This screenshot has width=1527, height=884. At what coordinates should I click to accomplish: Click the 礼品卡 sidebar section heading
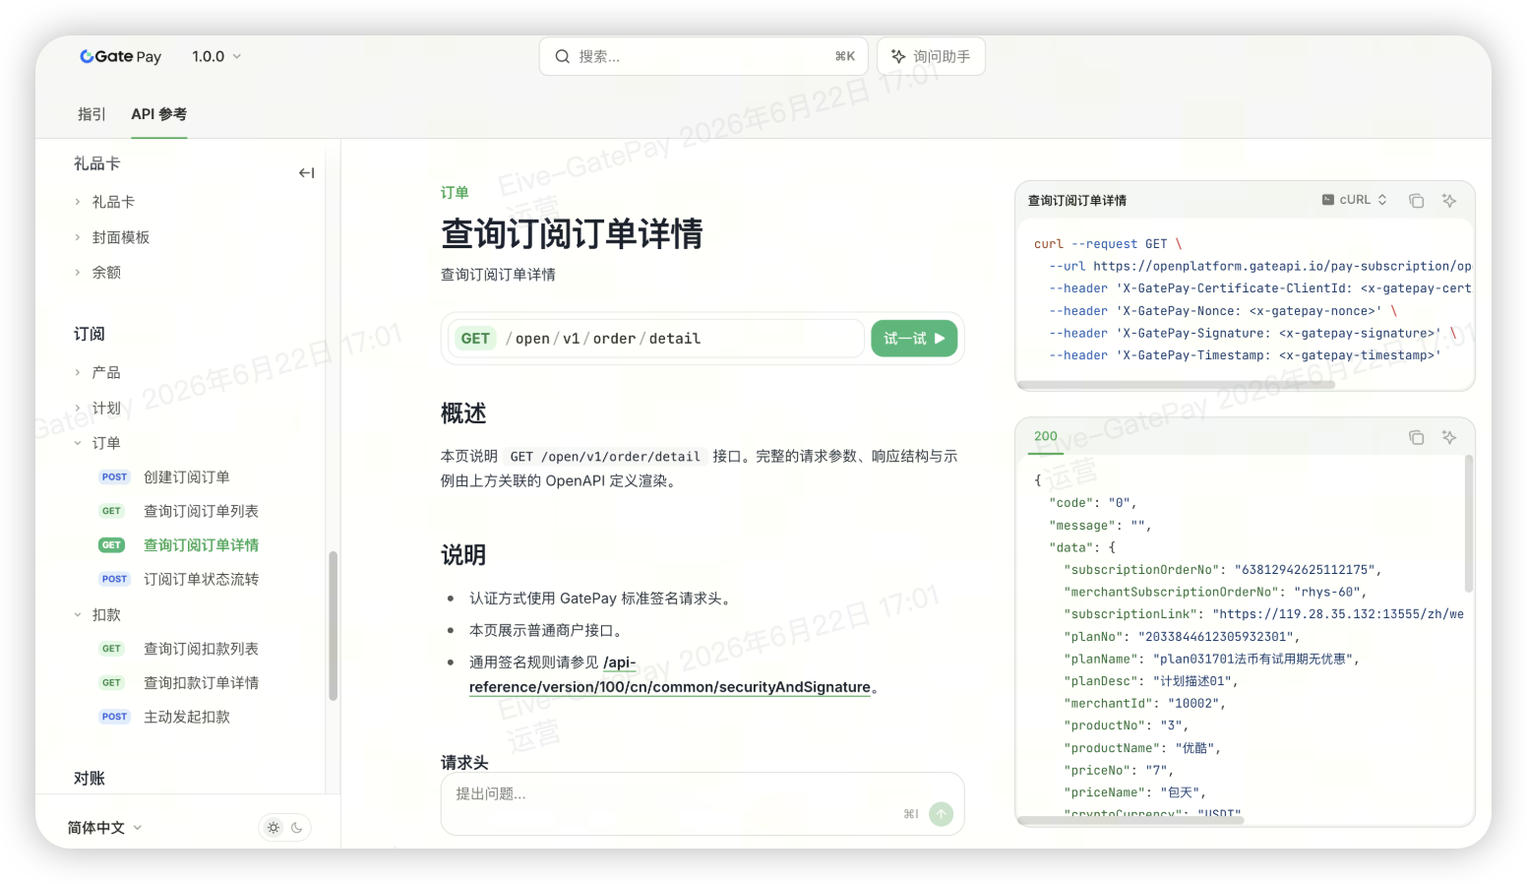96,163
